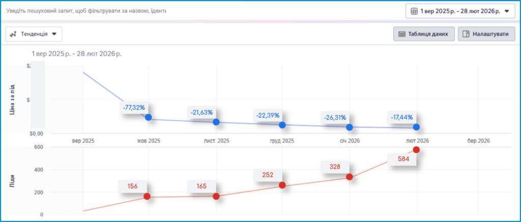Click the red leads point labeled 328
The image size is (521, 222).
click(349, 177)
